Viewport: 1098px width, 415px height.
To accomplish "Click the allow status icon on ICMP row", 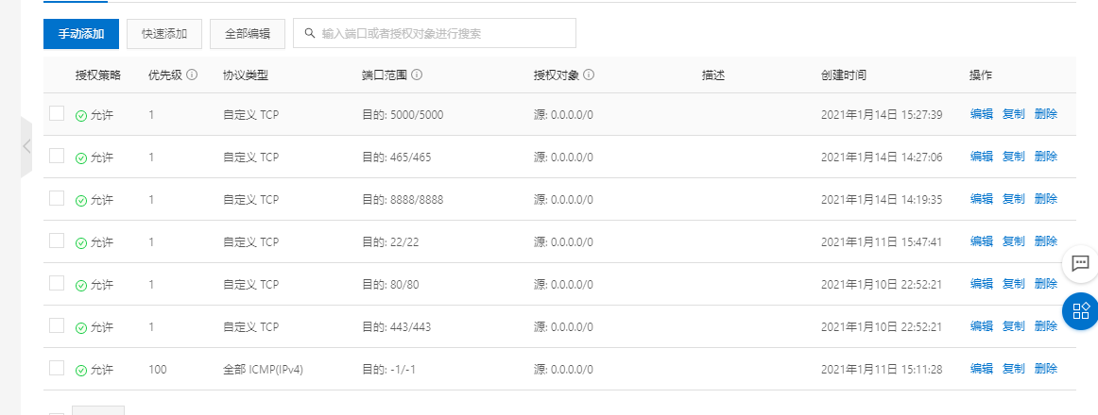I will tap(81, 369).
